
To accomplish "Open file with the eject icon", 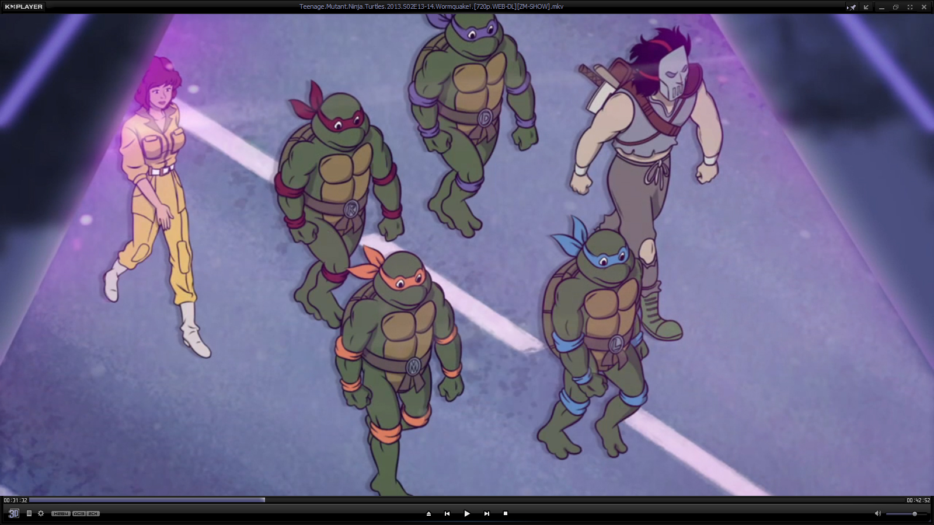I will click(x=428, y=513).
